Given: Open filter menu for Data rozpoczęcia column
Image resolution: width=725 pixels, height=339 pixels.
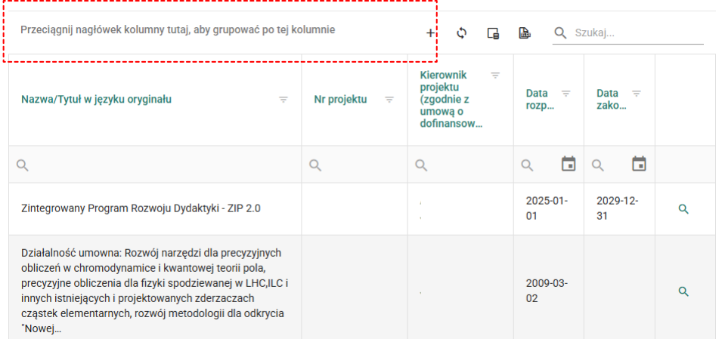Looking at the screenshot, I should tap(565, 94).
